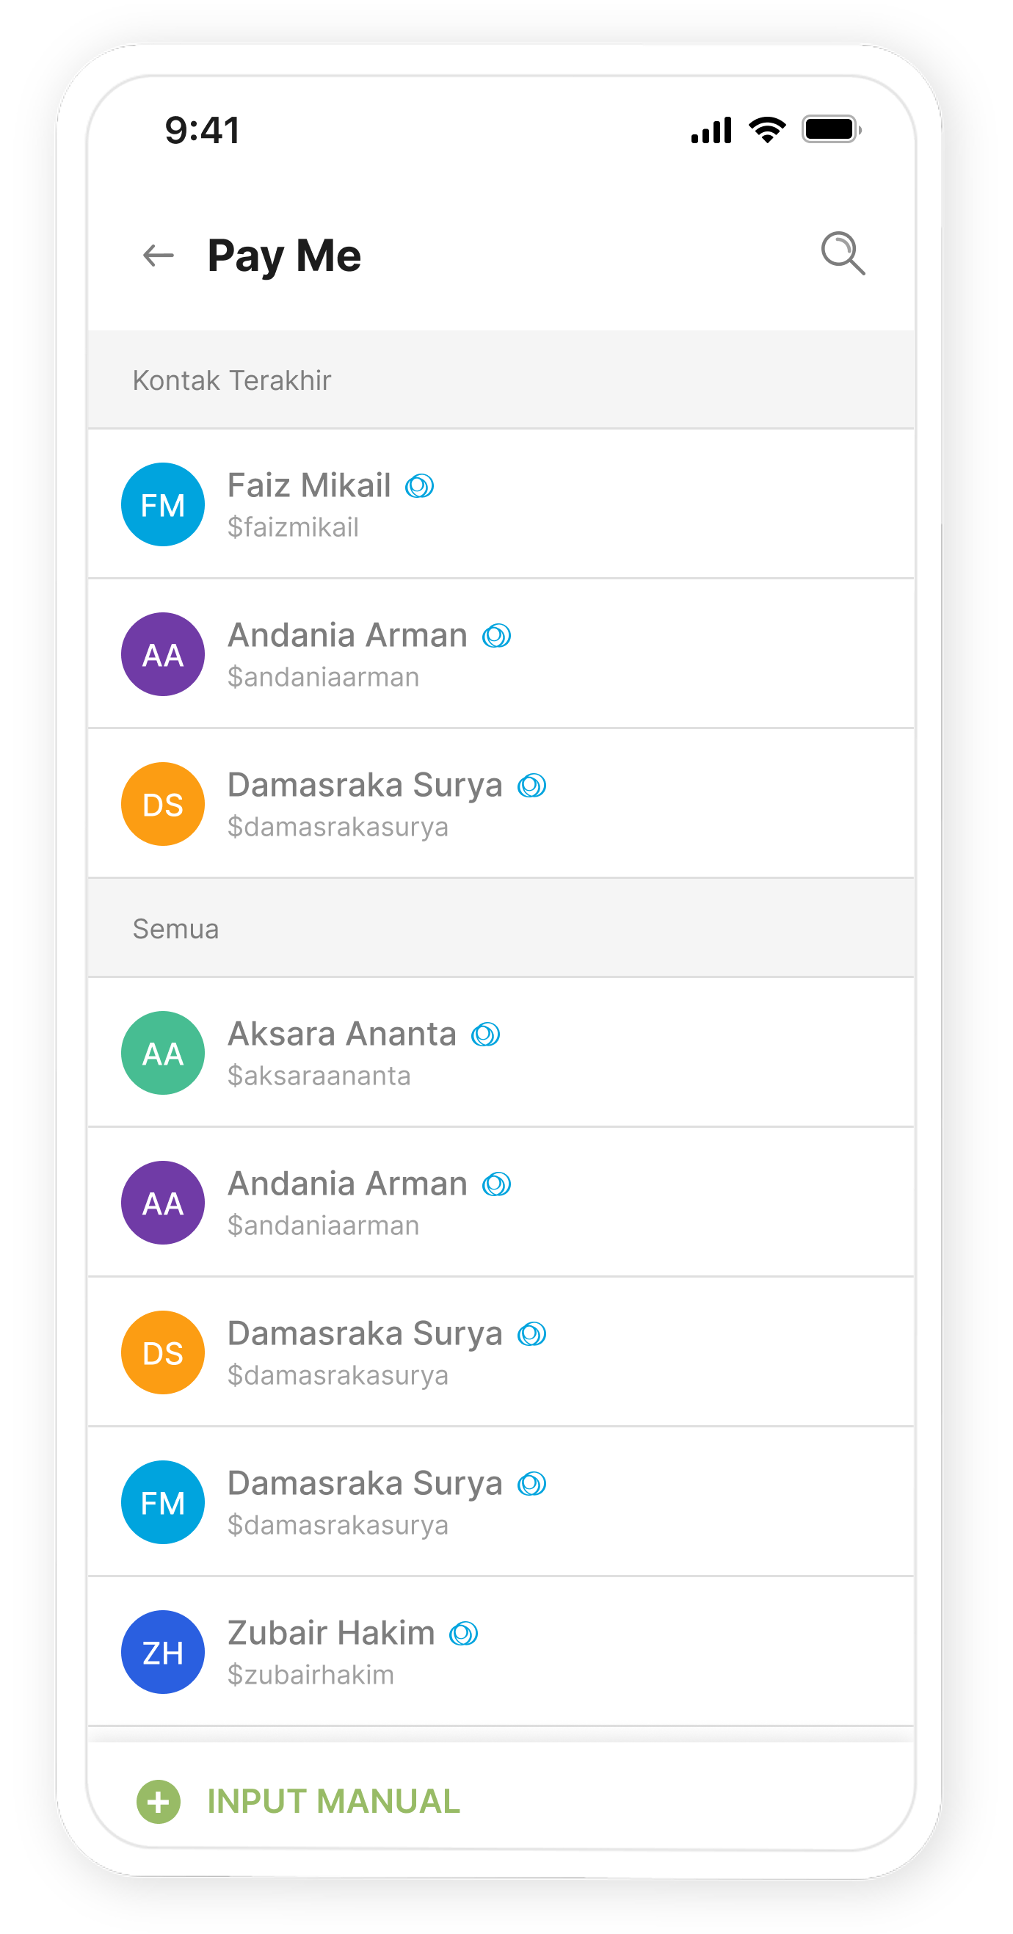
Task: Tap the blue ZH avatar
Action: click(x=163, y=1652)
